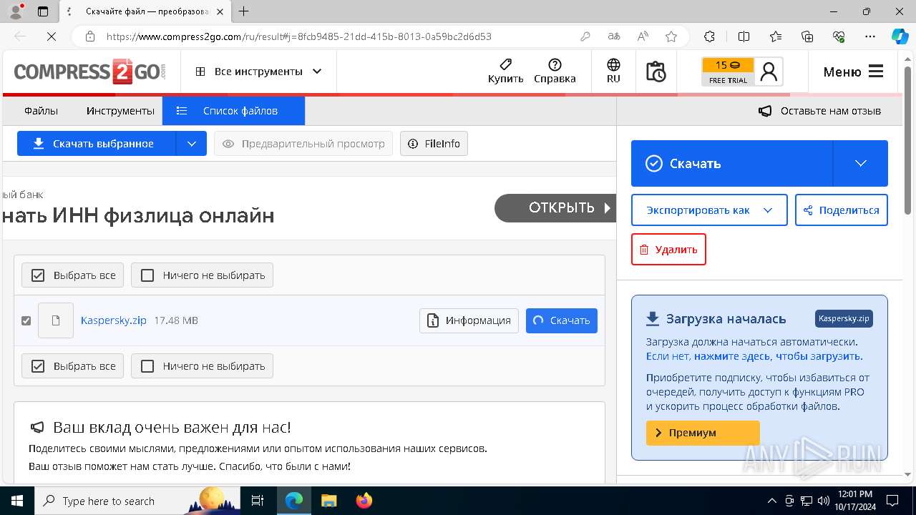Click Предварительный просмотр button
The image size is (916, 515).
(x=303, y=144)
